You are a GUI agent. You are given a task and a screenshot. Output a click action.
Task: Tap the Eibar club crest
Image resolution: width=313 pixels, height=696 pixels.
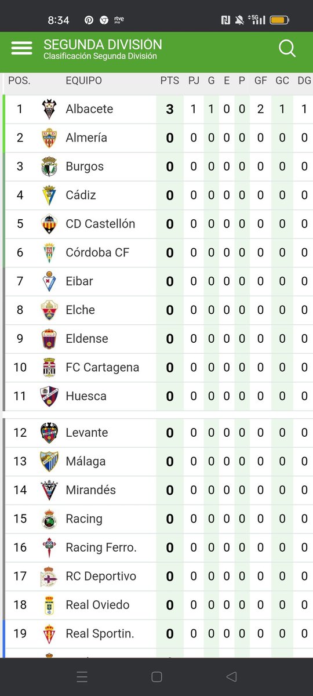point(49,281)
